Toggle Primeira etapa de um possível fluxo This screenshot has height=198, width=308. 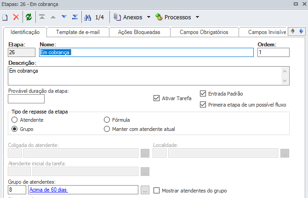pos(203,105)
